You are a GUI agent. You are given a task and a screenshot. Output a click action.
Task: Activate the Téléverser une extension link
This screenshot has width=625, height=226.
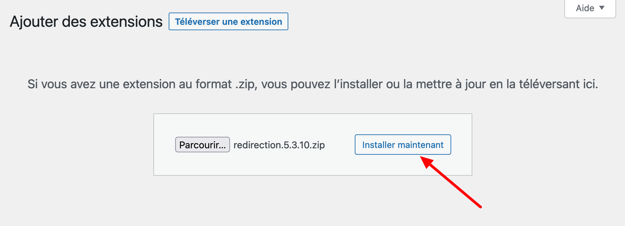[x=228, y=21]
